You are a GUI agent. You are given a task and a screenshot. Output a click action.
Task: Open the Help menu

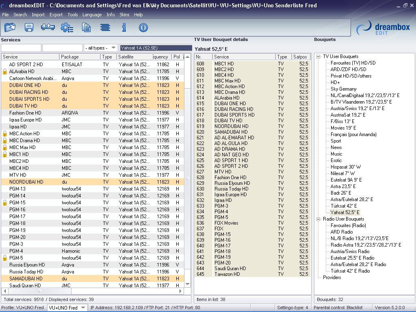click(x=138, y=15)
